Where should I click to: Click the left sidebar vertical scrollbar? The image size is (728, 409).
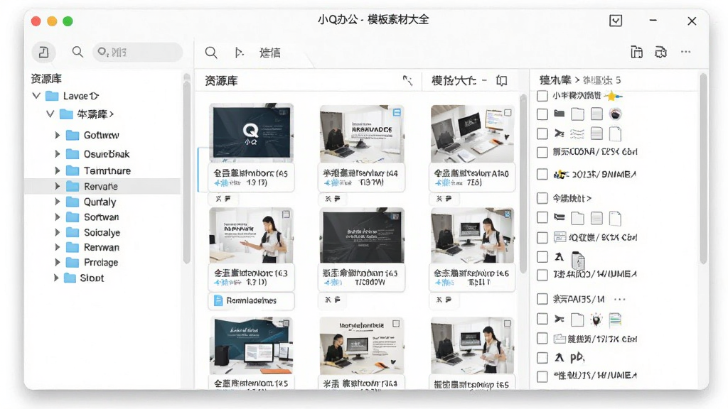(x=187, y=172)
